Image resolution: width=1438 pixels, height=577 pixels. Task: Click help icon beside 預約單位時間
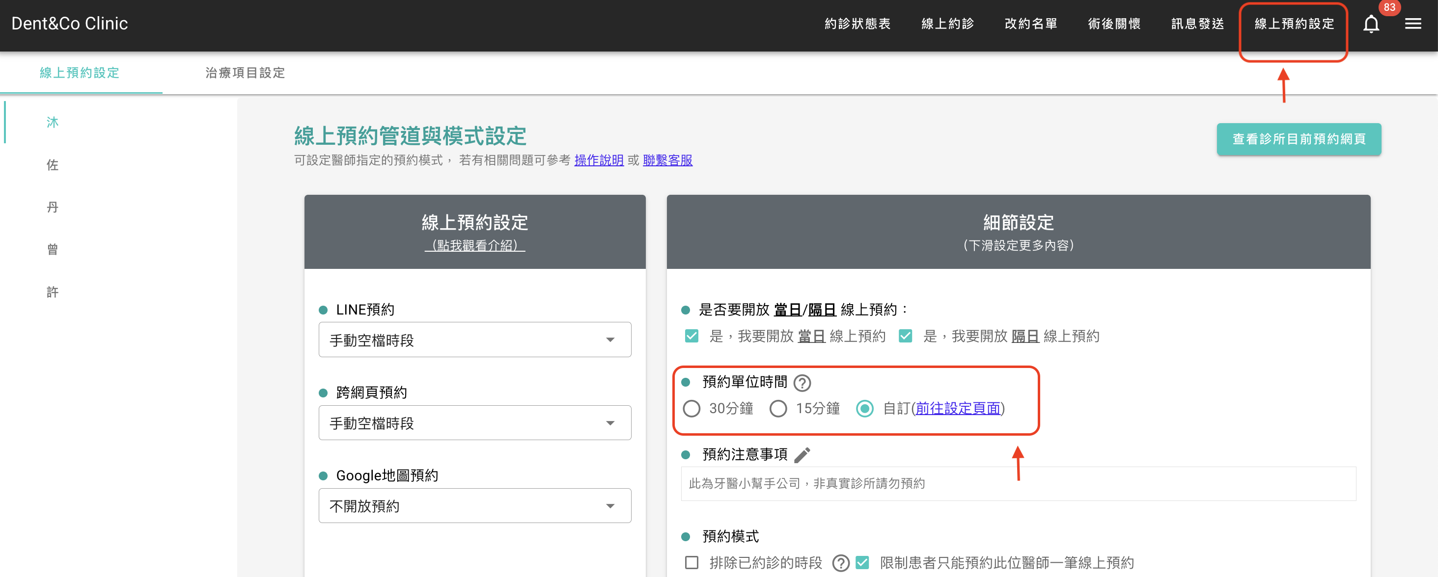[802, 383]
